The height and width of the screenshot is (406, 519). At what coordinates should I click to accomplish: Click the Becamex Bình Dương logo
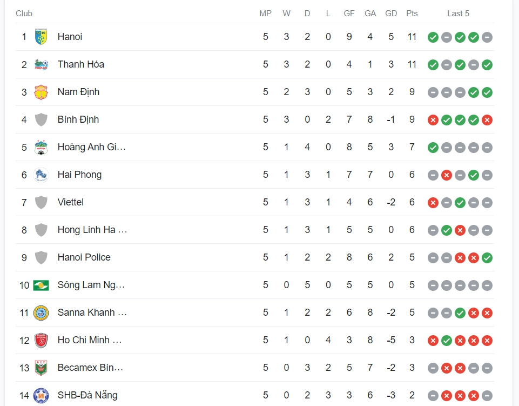click(x=41, y=368)
